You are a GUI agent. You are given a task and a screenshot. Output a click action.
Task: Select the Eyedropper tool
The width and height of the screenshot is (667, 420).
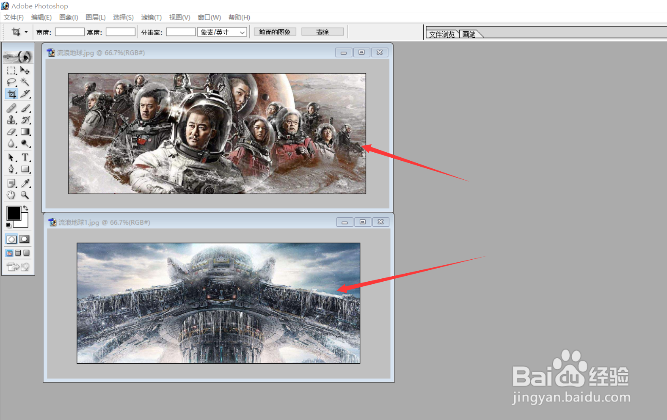coord(25,183)
